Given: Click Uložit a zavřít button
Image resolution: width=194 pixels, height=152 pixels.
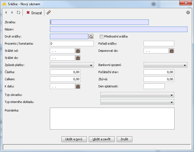Looking at the screenshot, I should [102, 139].
